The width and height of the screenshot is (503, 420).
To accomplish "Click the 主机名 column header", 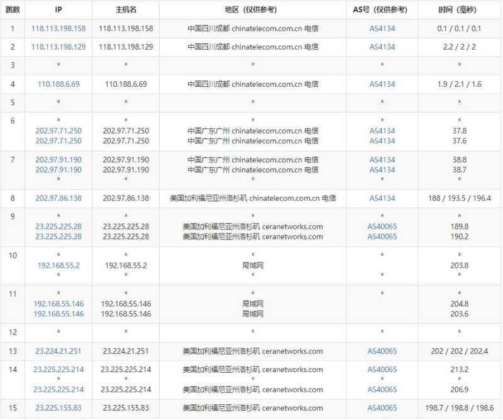I will pyautogui.click(x=126, y=9).
